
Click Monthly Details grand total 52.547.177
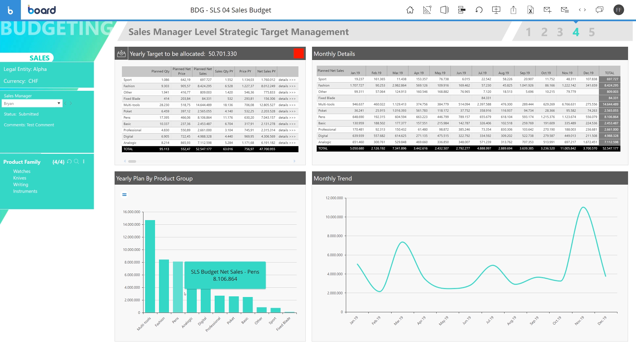pyautogui.click(x=610, y=149)
